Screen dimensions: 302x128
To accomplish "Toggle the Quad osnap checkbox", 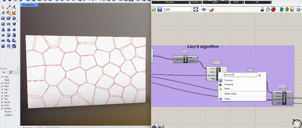I will 2,102.
